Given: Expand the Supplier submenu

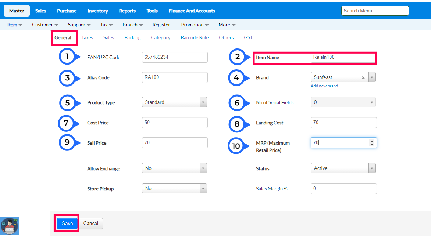Looking at the screenshot, I should (x=79, y=25).
